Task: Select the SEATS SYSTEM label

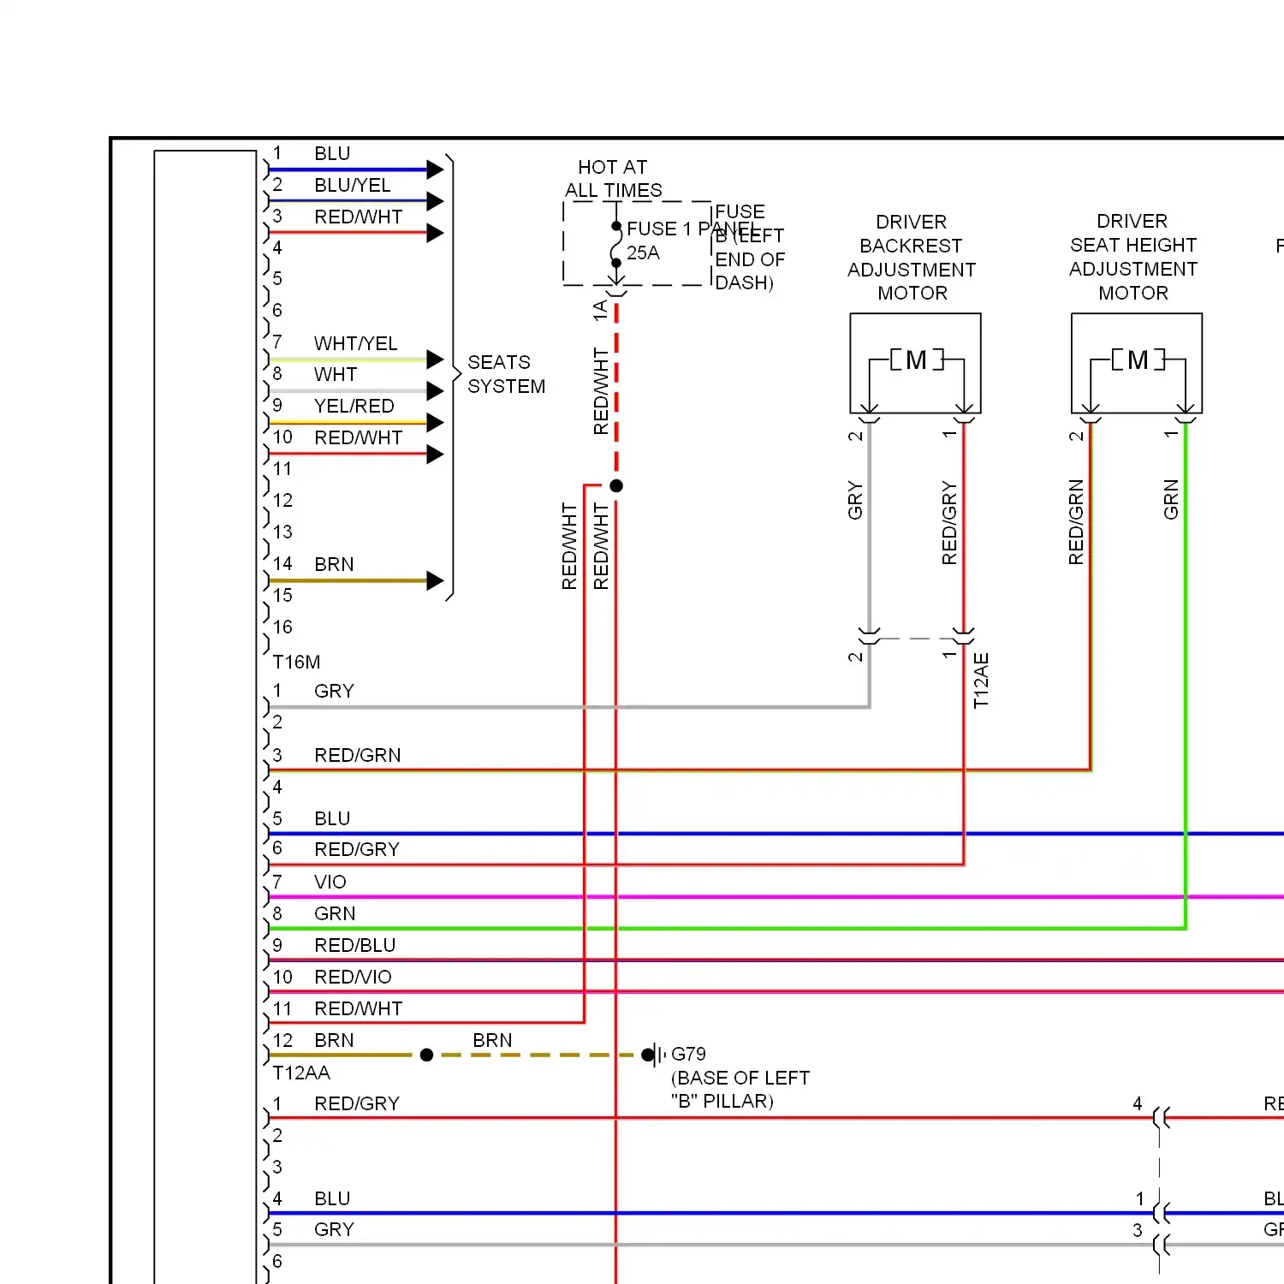Action: click(506, 375)
